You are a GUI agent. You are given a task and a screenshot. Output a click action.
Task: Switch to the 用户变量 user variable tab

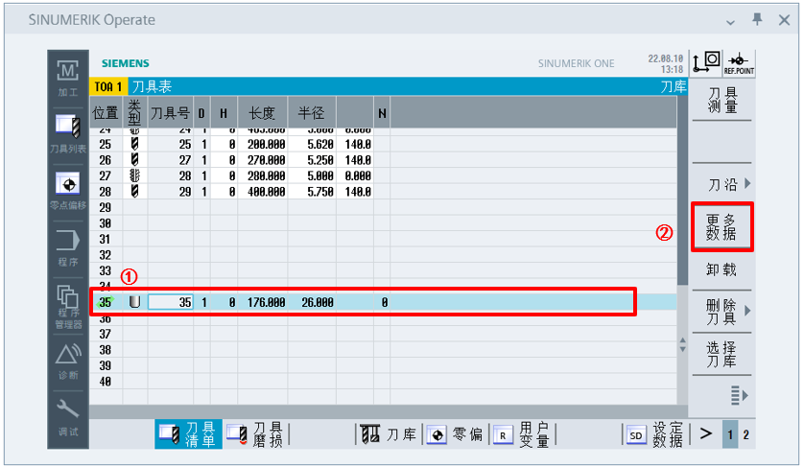click(523, 434)
